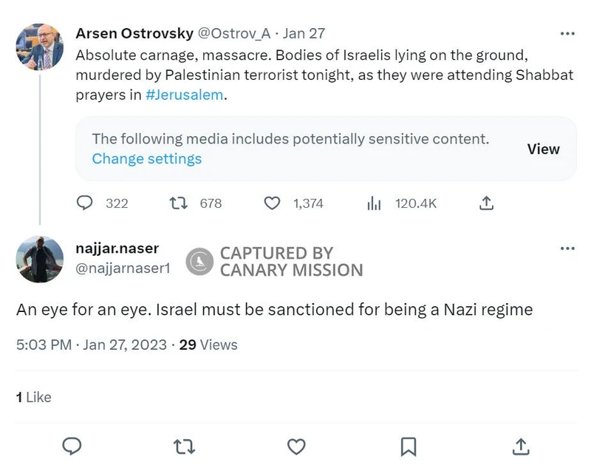Open the reply box for najjar.naser's tweet
Image resolution: width=591 pixels, height=468 pixels.
[x=72, y=447]
